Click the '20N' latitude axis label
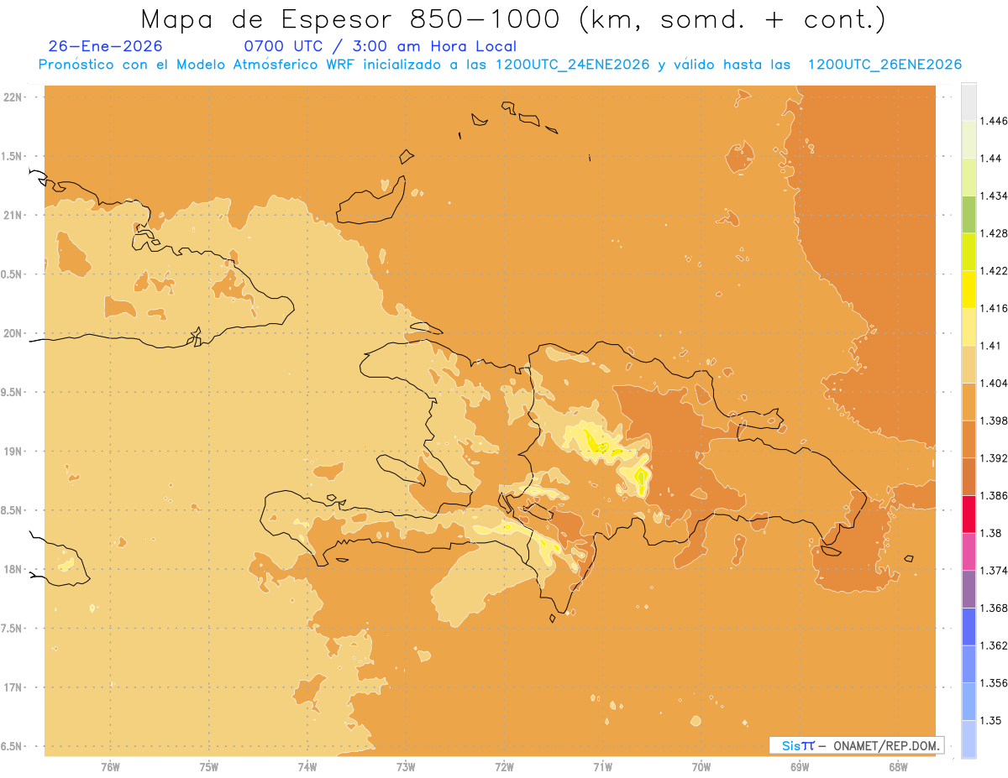The width and height of the screenshot is (1008, 778). coord(12,333)
